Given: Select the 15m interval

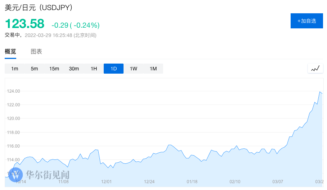Looking at the screenshot, I should 54,69.
